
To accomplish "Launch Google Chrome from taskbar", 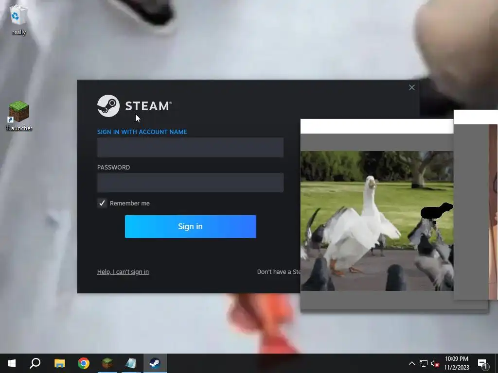I will click(84, 363).
